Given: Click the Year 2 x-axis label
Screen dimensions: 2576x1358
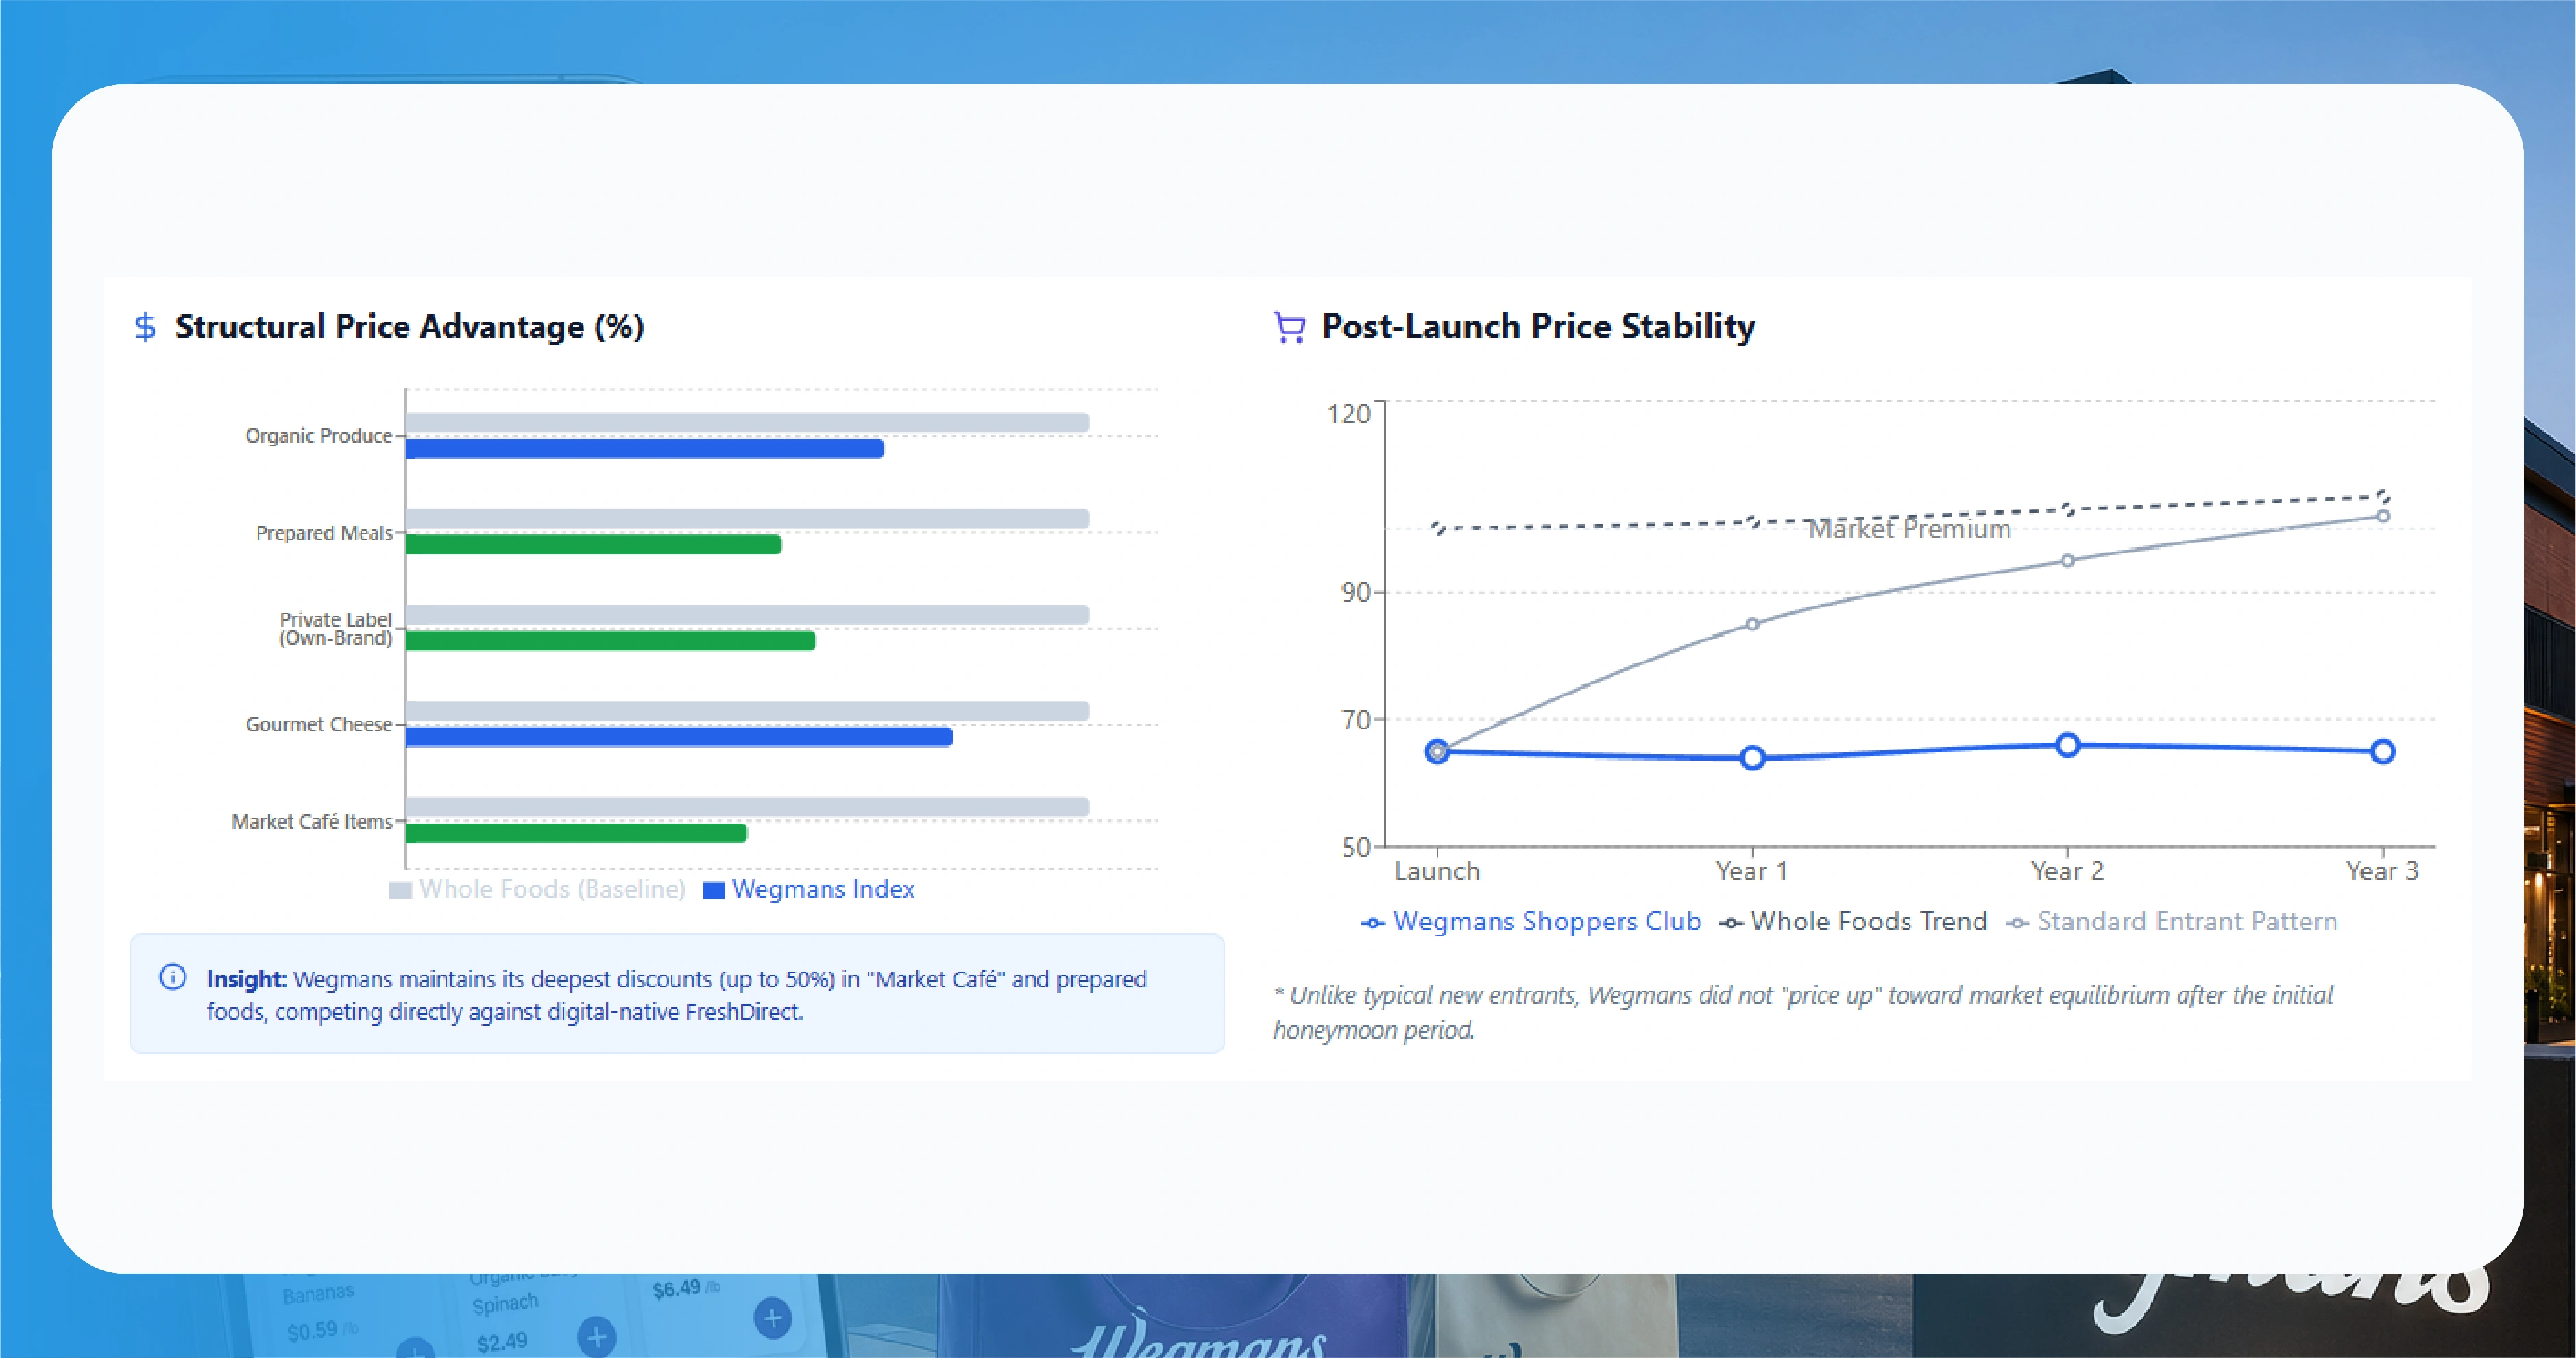Looking at the screenshot, I should (2068, 872).
